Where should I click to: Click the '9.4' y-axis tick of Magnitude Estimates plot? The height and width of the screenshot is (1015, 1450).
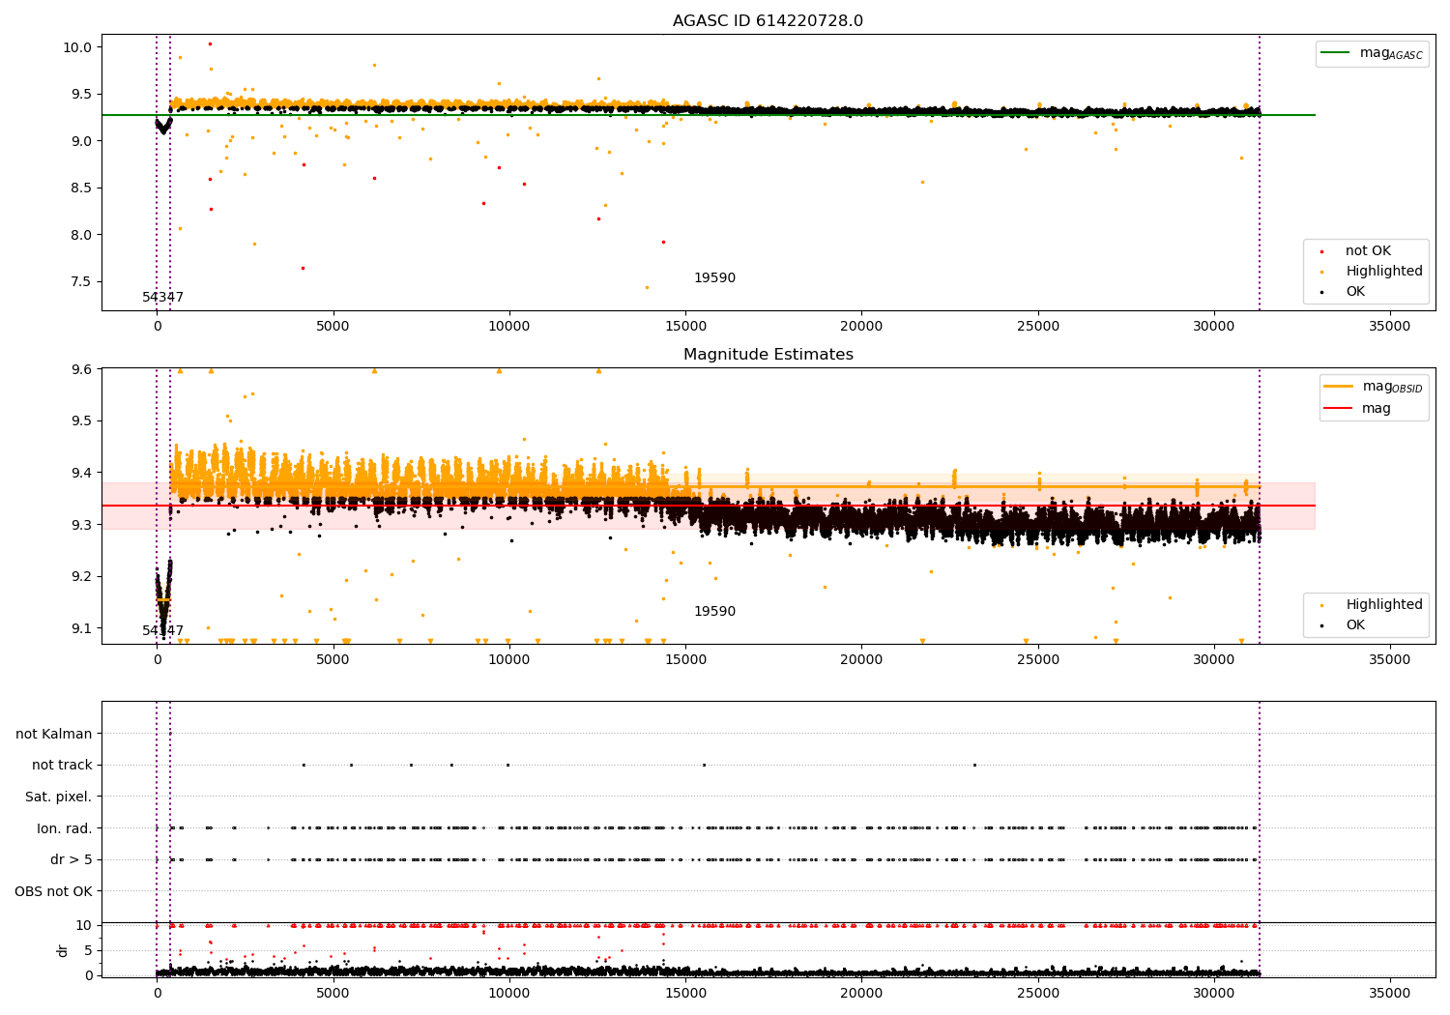point(82,473)
